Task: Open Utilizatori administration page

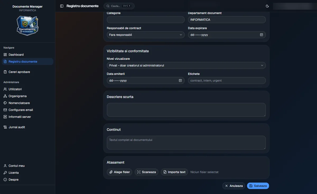Action: (27, 89)
